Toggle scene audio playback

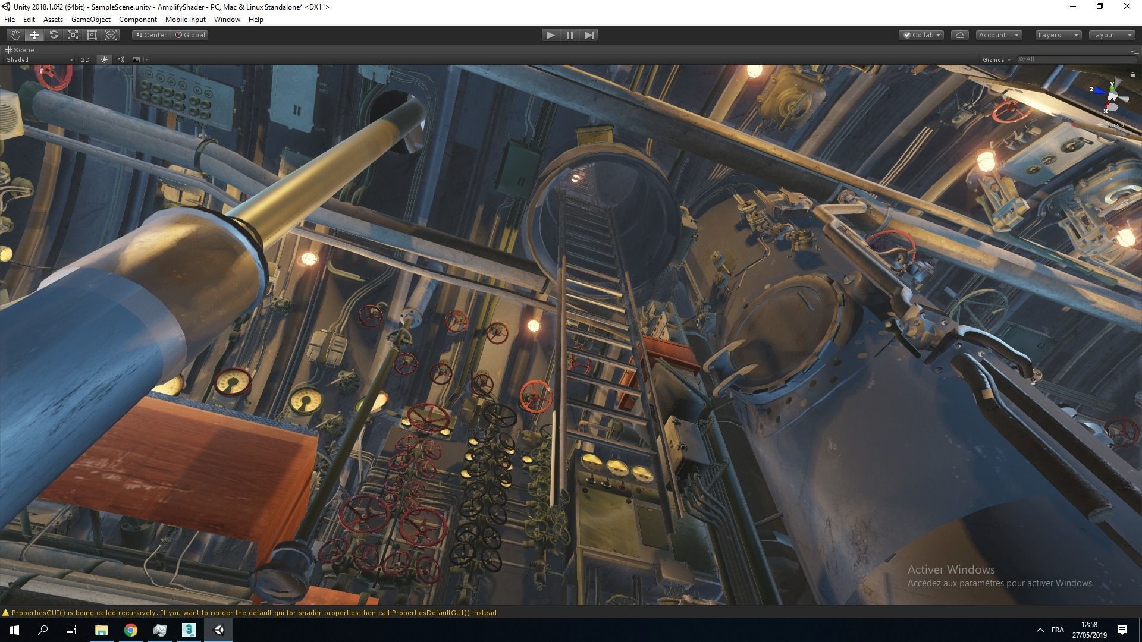pyautogui.click(x=120, y=59)
